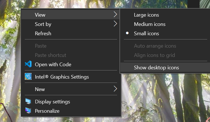Click the Paste menu entry
Image resolution: width=210 pixels, height=122 pixels.
[41, 46]
